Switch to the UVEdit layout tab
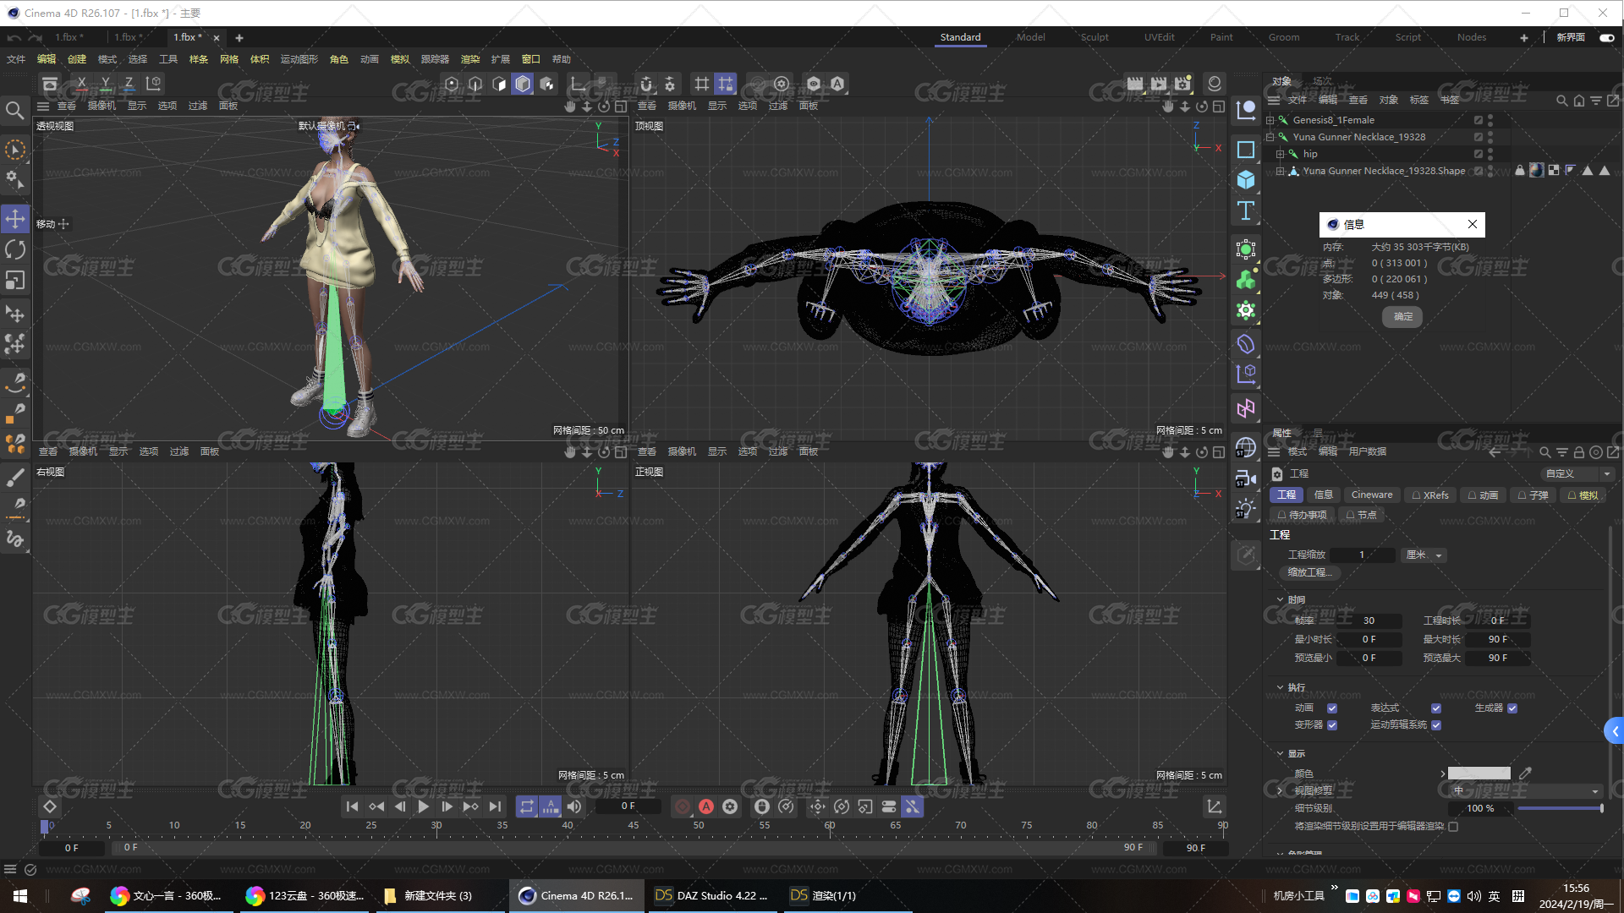The width and height of the screenshot is (1624, 913). (x=1159, y=37)
